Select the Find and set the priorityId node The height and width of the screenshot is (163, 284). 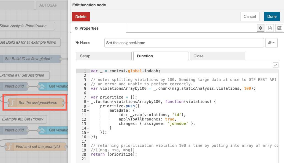point(36,147)
